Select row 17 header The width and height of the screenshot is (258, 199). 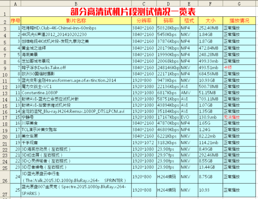point(5,118)
